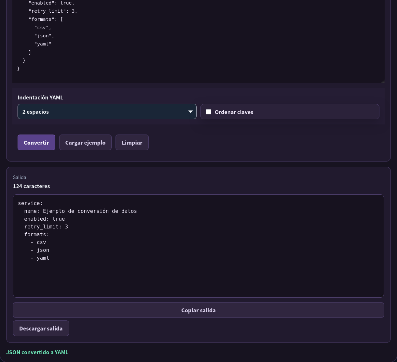Click the Ordenar claves label text

click(234, 112)
